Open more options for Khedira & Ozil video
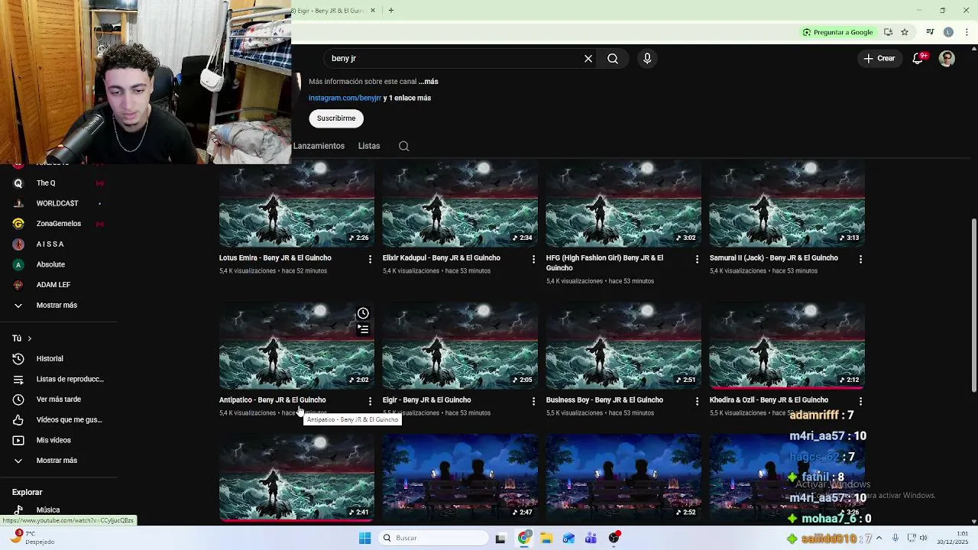Screen dimensions: 978x550 860,402
